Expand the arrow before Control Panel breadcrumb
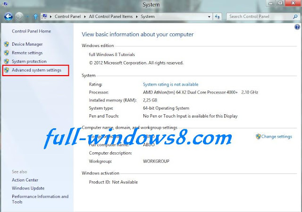The image size is (302, 212). coord(50,17)
